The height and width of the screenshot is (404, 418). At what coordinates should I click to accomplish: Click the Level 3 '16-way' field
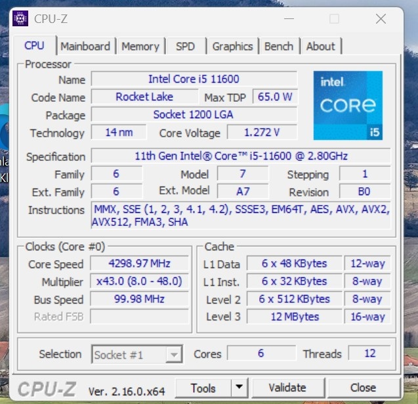[367, 317]
